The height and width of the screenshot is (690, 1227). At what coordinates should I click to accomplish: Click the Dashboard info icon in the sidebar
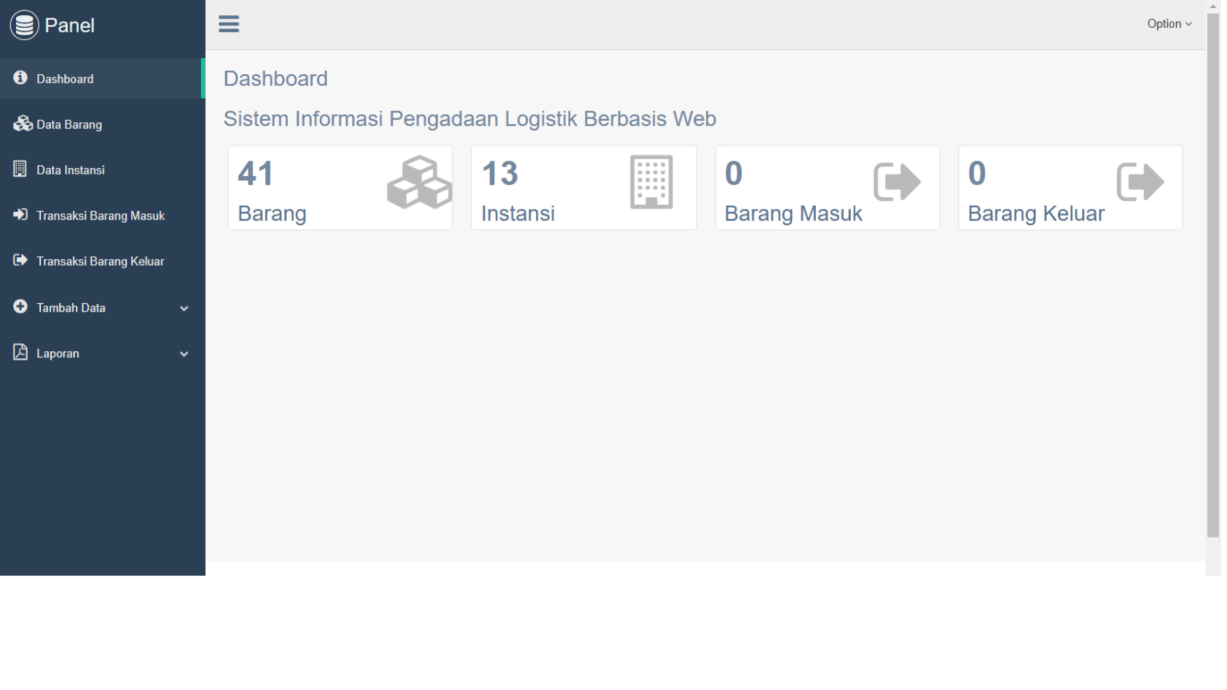point(20,77)
